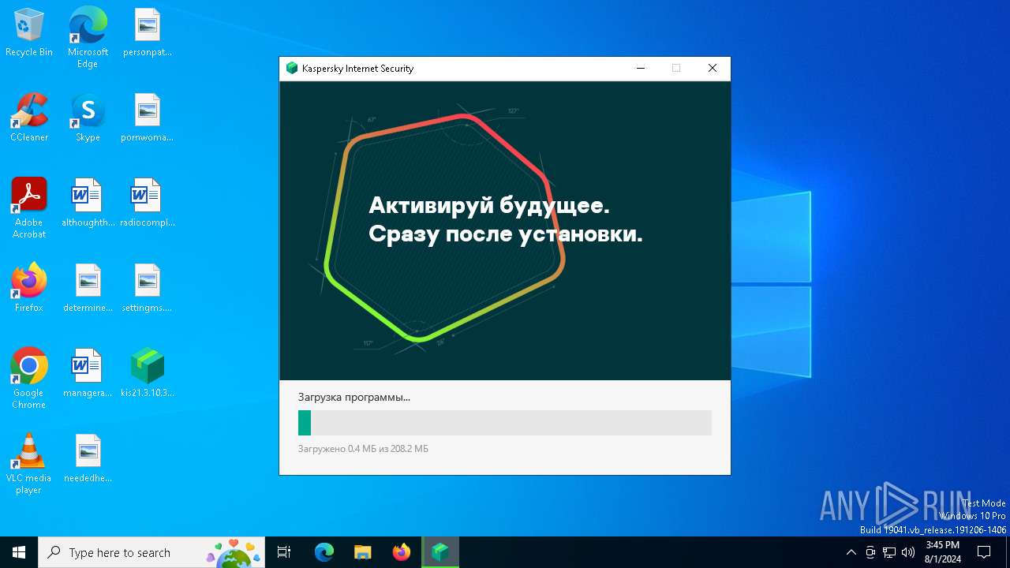Show hidden system tray icons
1010x568 pixels.
[851, 552]
